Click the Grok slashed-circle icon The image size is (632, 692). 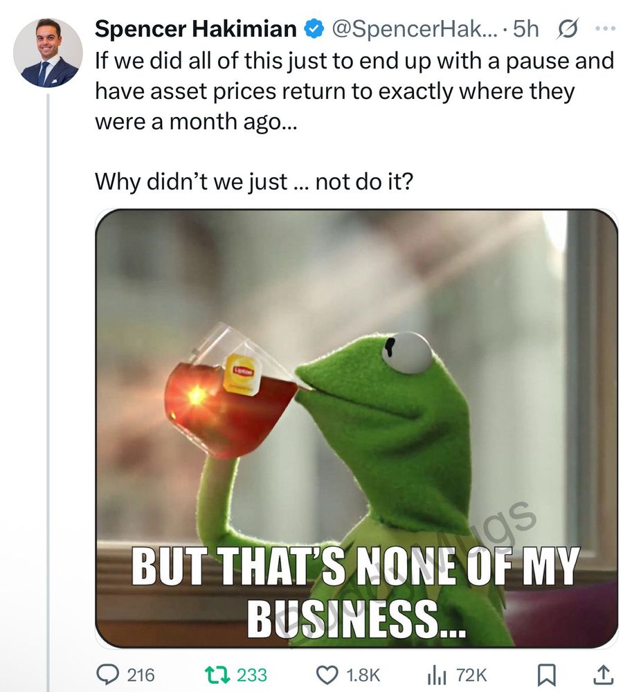click(568, 30)
